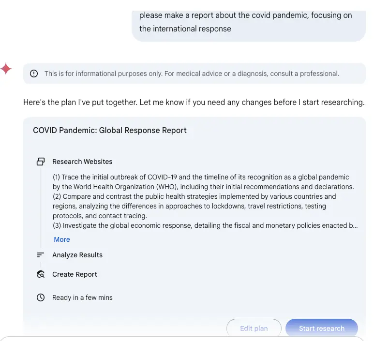Image resolution: width=374 pixels, height=341 pixels.
Task: Select the Analyze Results label
Action: (x=77, y=255)
